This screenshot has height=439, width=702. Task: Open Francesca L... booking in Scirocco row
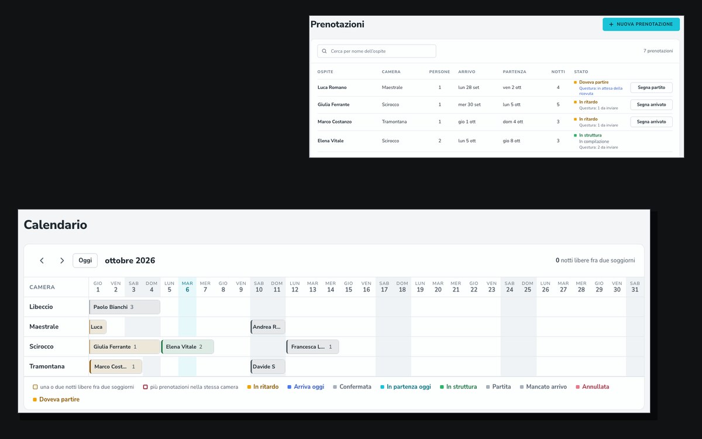coord(312,347)
